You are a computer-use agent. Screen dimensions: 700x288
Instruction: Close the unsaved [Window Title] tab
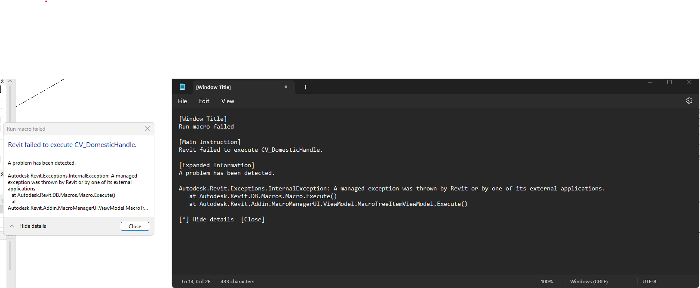pyautogui.click(x=286, y=87)
